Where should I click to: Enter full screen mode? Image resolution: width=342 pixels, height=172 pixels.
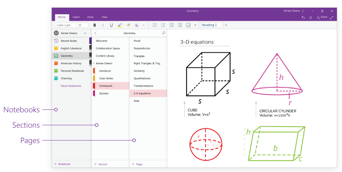(332, 18)
